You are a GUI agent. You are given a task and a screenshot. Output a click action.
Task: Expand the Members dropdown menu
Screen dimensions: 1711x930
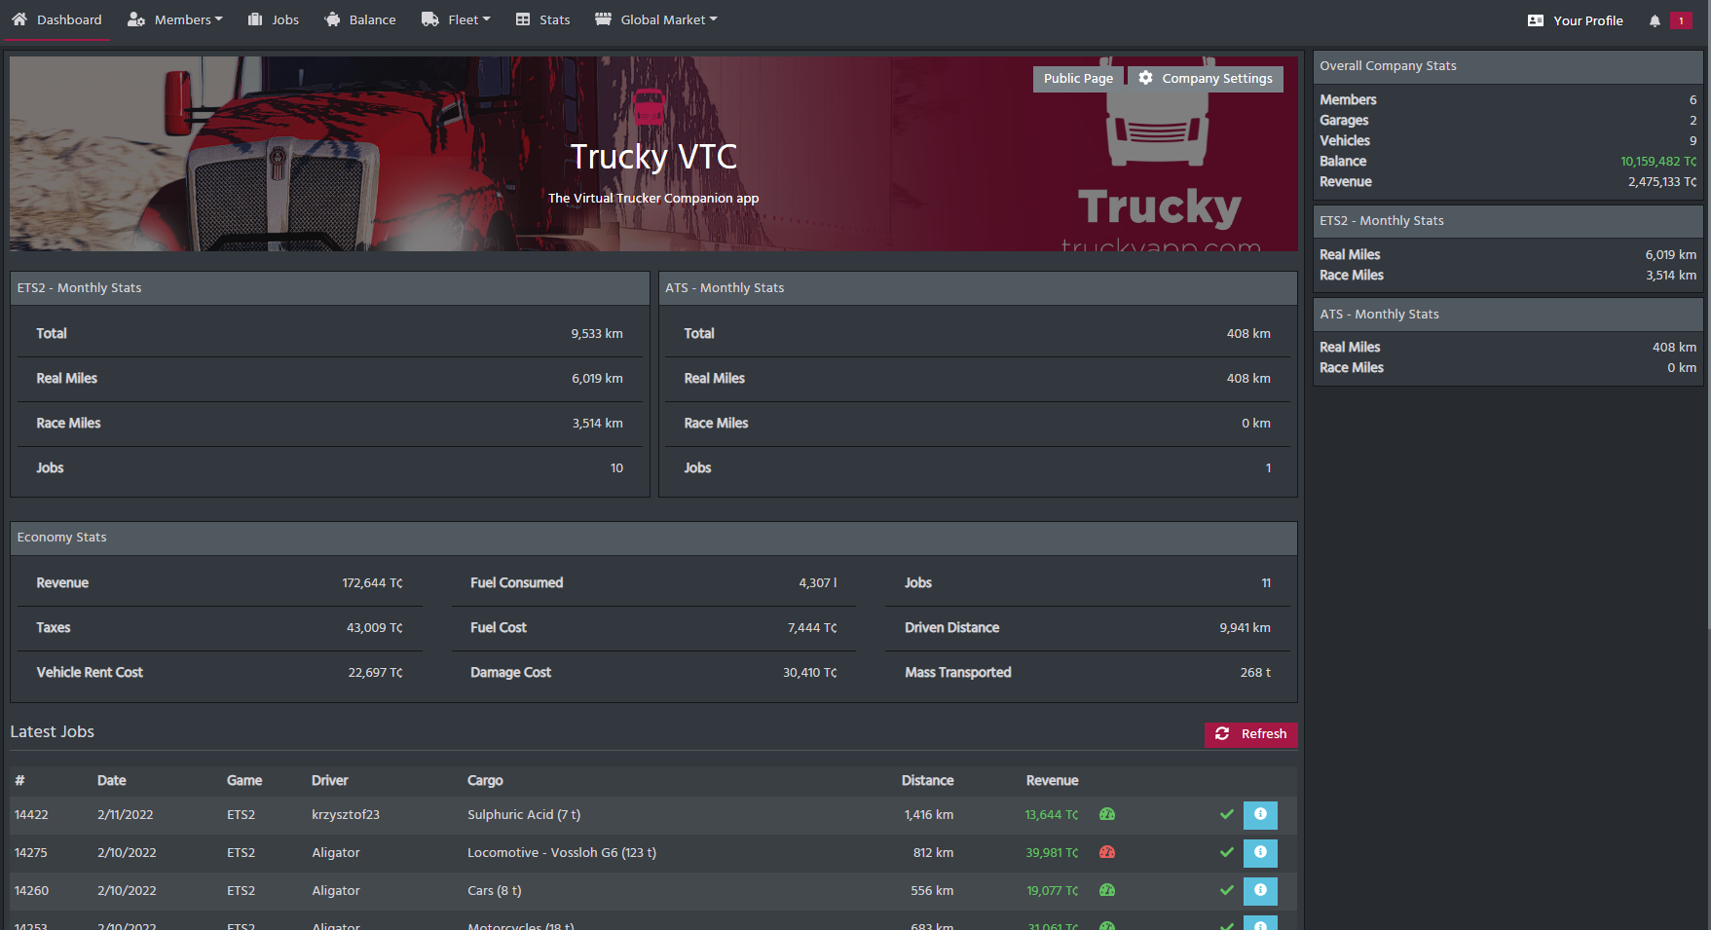coord(175,19)
